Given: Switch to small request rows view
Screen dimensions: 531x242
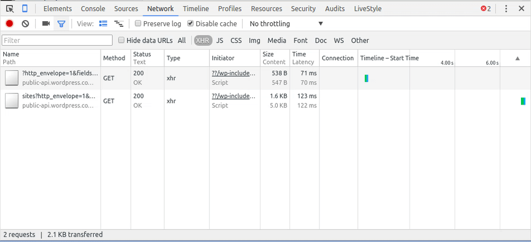Looking at the screenshot, I should (118, 23).
